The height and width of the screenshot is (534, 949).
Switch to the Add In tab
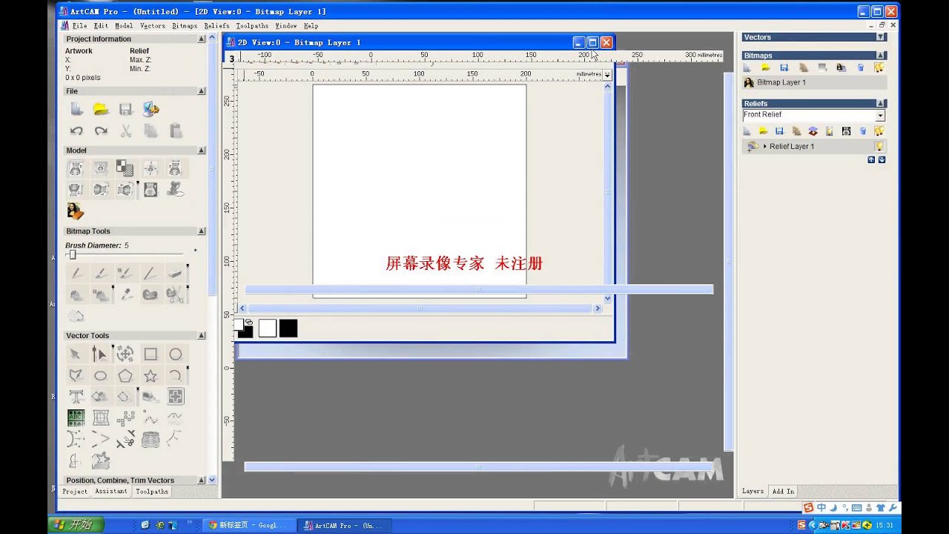[783, 491]
